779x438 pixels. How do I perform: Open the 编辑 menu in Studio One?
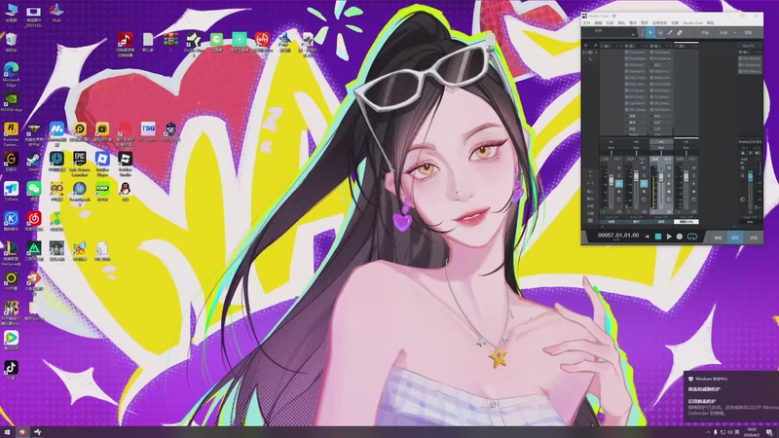598,22
